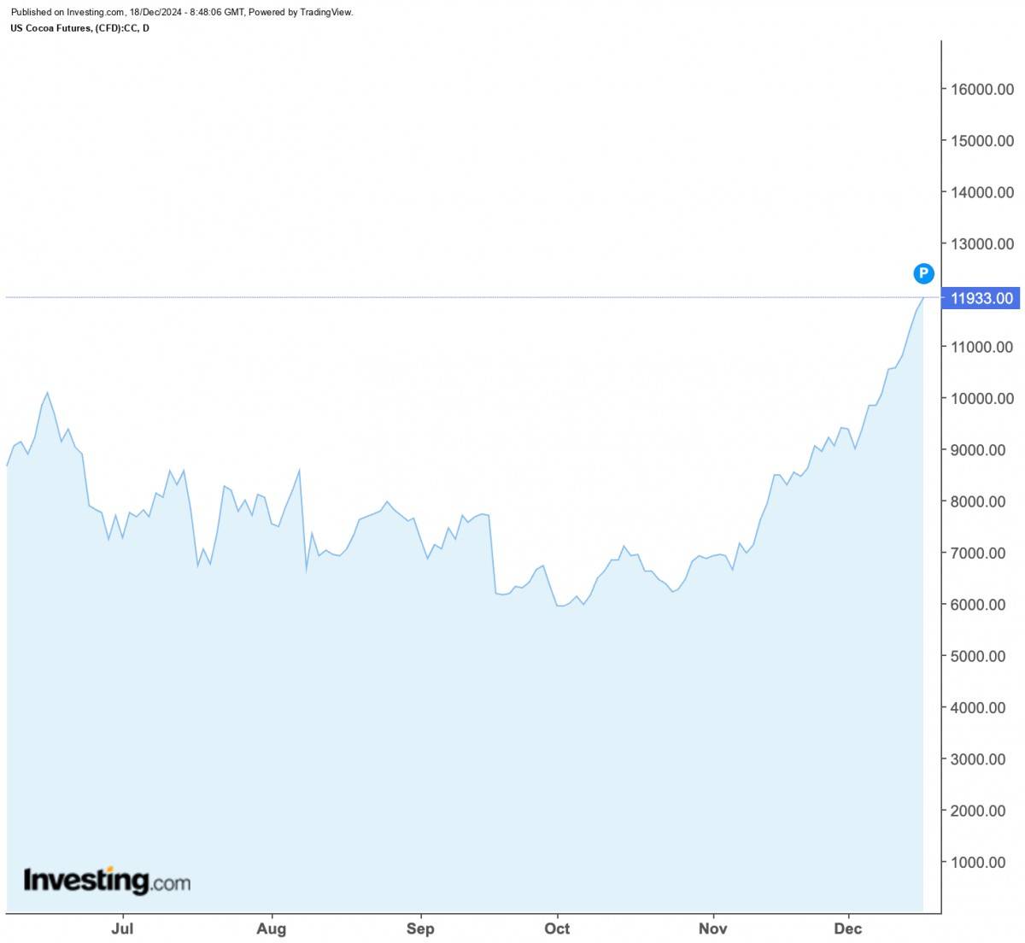The height and width of the screenshot is (943, 1025).
Task: Click the Jul label on time axis
Action: pyautogui.click(x=122, y=928)
